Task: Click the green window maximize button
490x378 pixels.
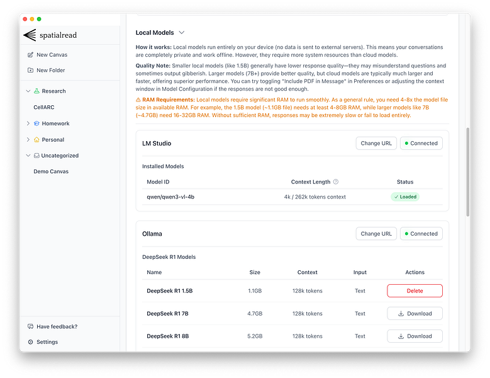Action: [39, 19]
